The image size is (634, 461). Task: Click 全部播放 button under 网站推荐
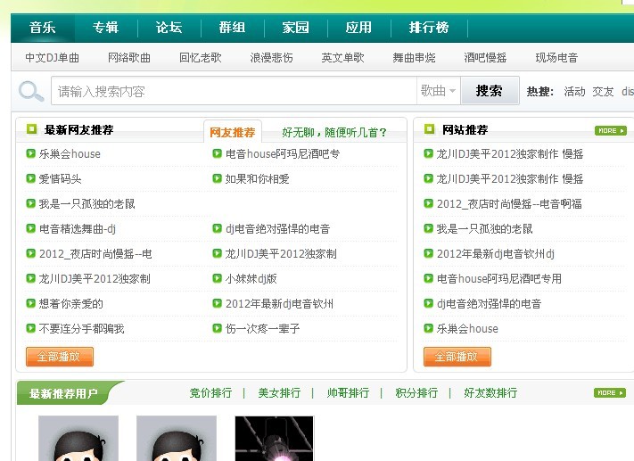click(x=457, y=357)
